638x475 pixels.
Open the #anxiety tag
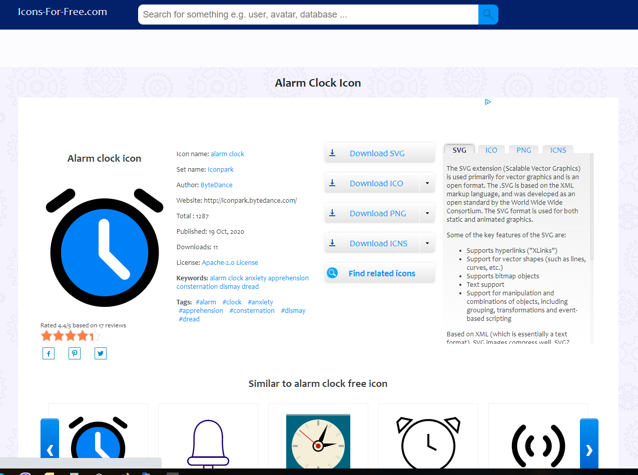click(x=261, y=302)
